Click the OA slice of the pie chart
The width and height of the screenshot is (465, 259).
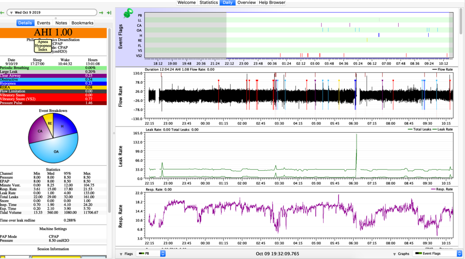[x=56, y=151]
